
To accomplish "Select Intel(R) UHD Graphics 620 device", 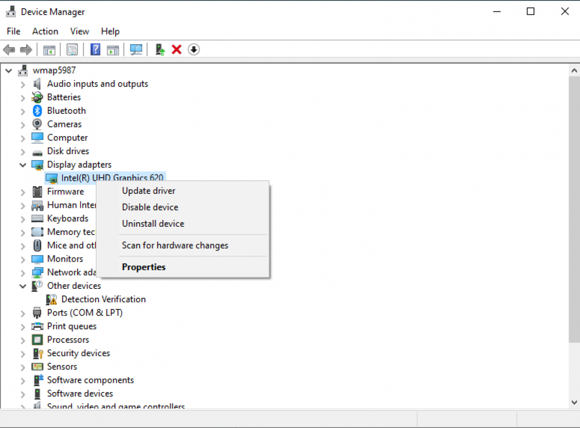I will tap(113, 177).
